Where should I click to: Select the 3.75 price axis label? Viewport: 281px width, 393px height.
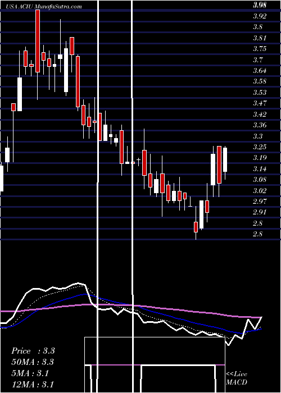point(260,49)
